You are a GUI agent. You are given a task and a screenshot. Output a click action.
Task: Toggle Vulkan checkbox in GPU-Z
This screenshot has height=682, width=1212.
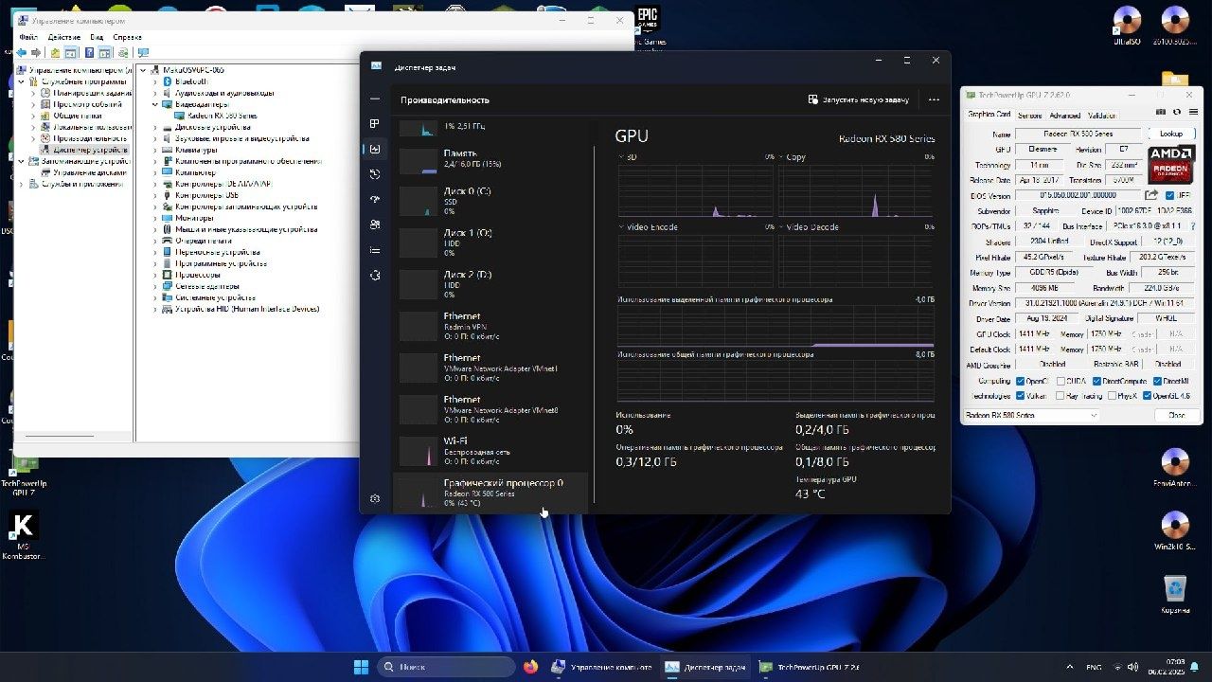tap(1019, 396)
